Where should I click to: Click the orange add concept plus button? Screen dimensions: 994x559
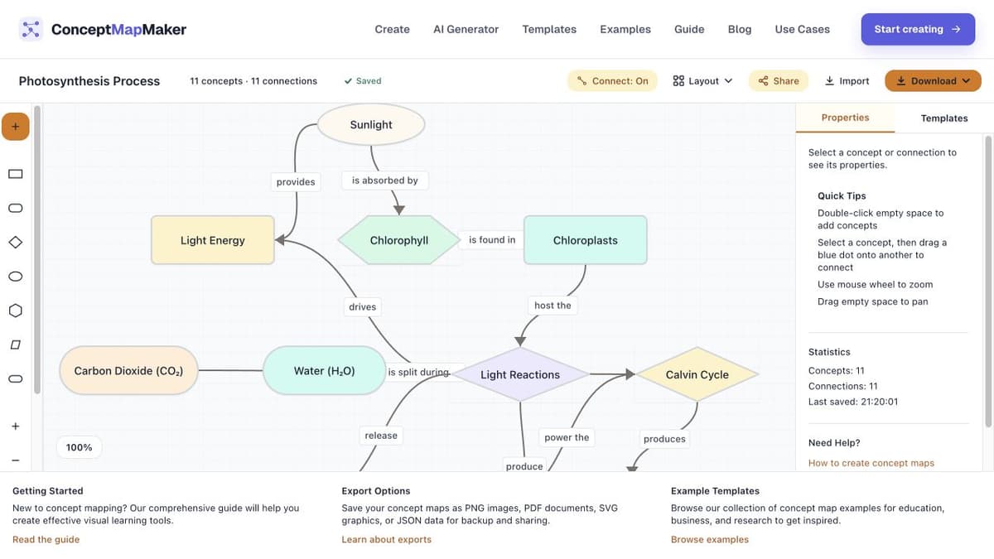pyautogui.click(x=16, y=127)
